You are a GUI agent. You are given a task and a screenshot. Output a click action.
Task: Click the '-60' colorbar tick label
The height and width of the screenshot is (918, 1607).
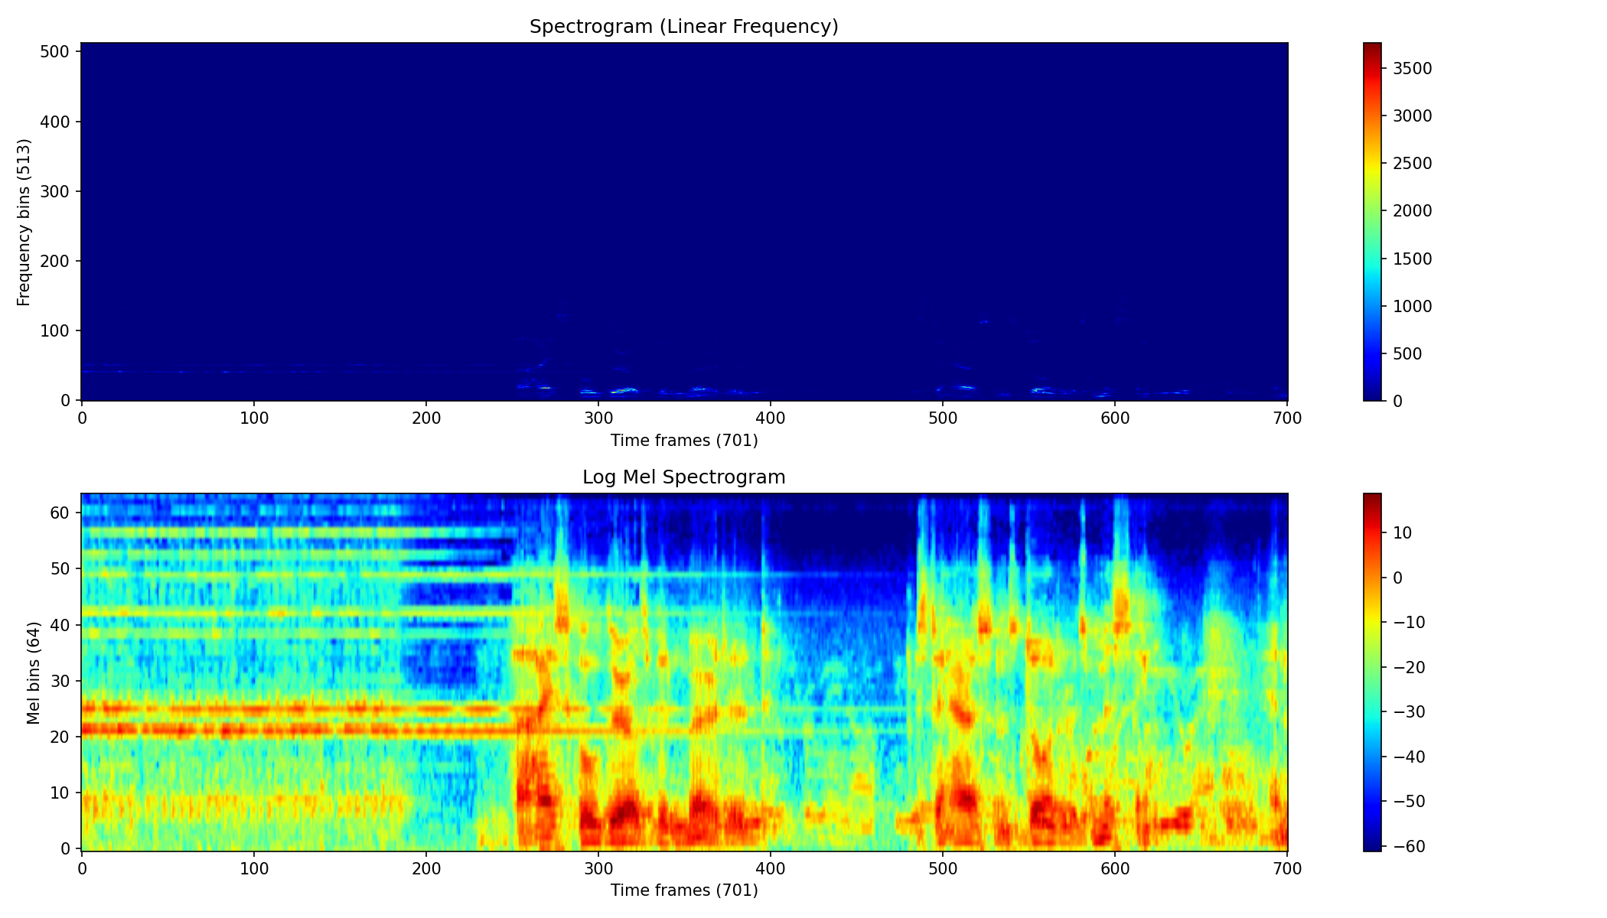pyautogui.click(x=1409, y=846)
